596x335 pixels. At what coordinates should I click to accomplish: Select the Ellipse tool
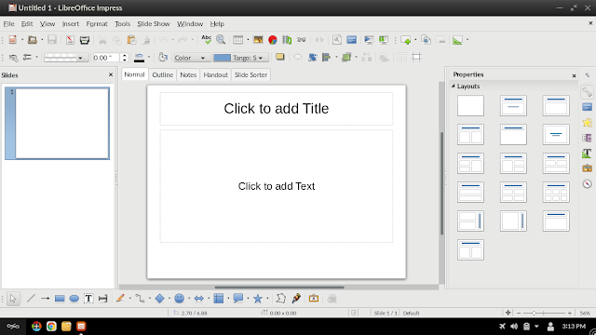coord(74,299)
